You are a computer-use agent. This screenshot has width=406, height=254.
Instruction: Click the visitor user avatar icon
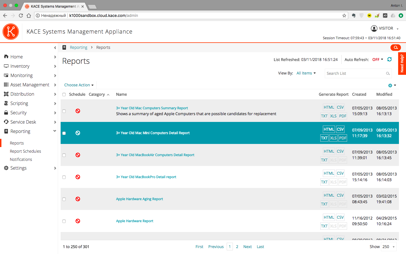(374, 29)
